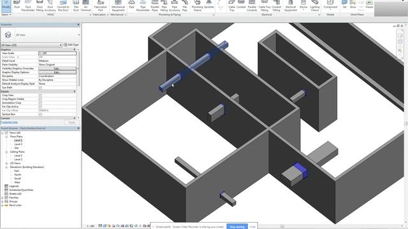Expand the Groups node

coord(3,202)
